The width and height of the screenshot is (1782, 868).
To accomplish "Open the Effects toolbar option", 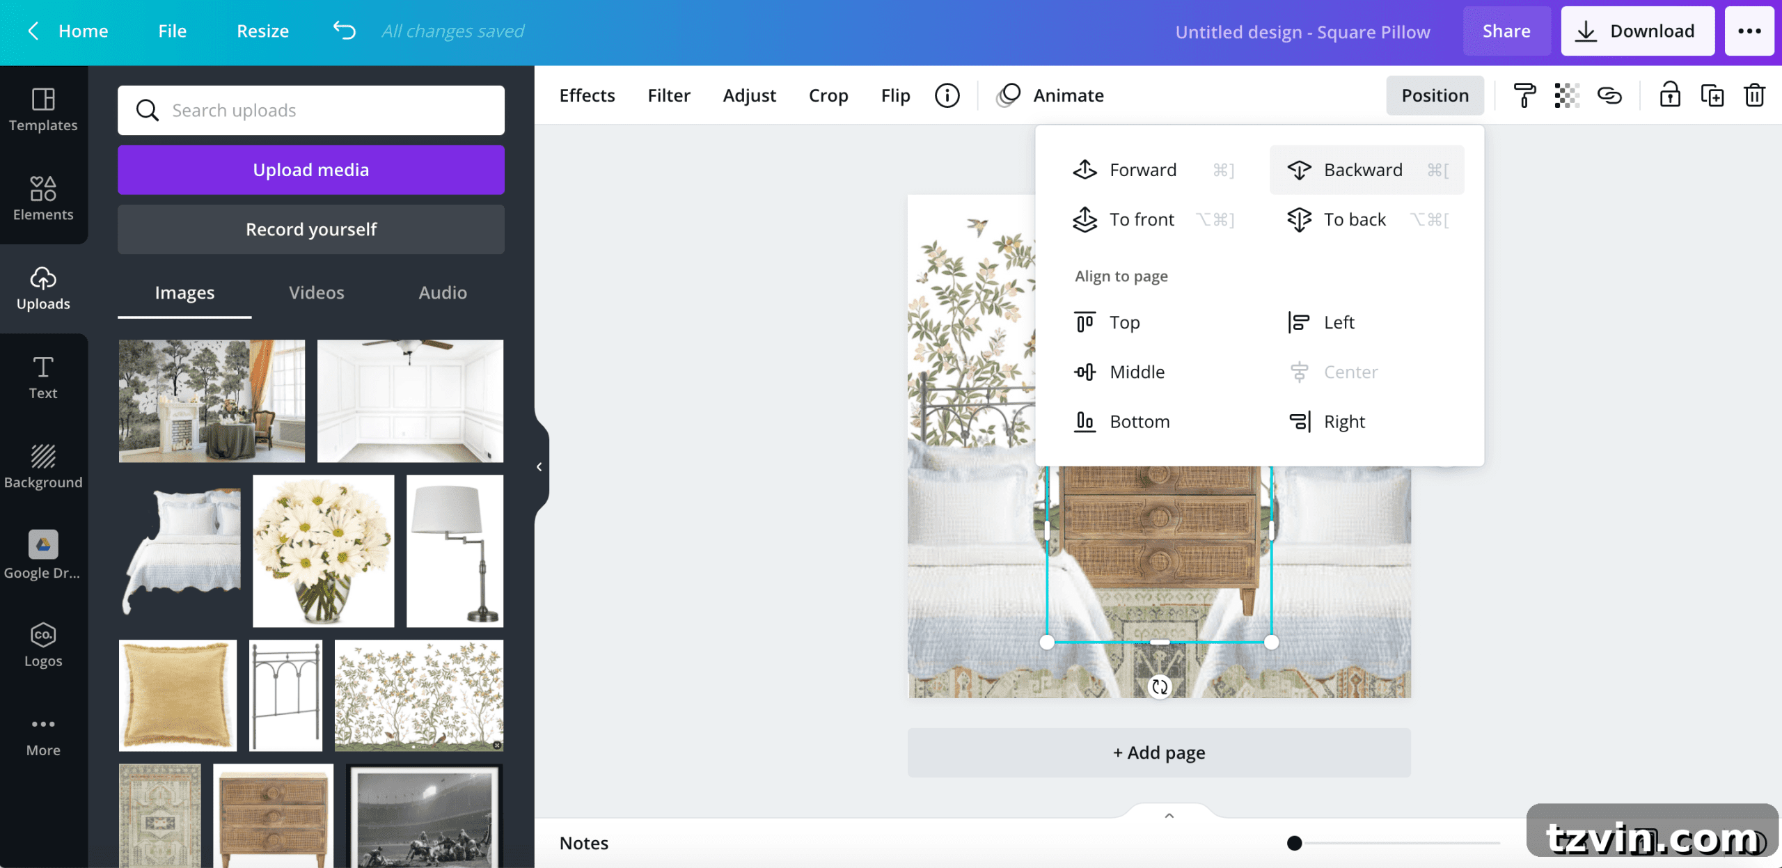I will pyautogui.click(x=587, y=95).
